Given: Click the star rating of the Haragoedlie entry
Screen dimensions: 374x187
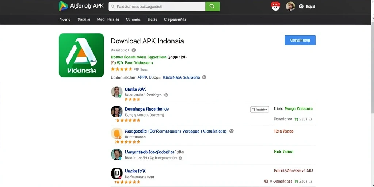Looking at the screenshot, I should tap(127, 142).
